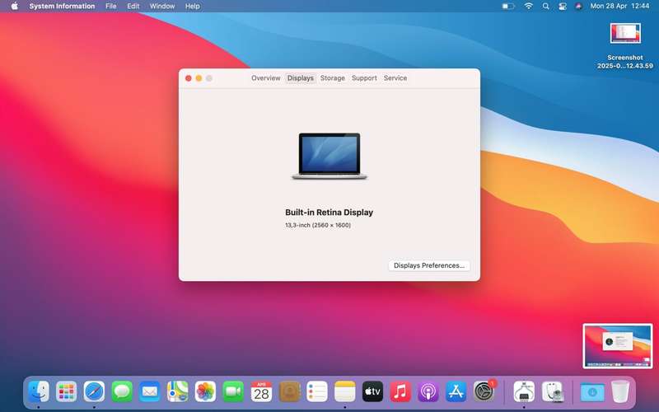This screenshot has width=659, height=412.
Task: Open the File menu
Action: 111,7
